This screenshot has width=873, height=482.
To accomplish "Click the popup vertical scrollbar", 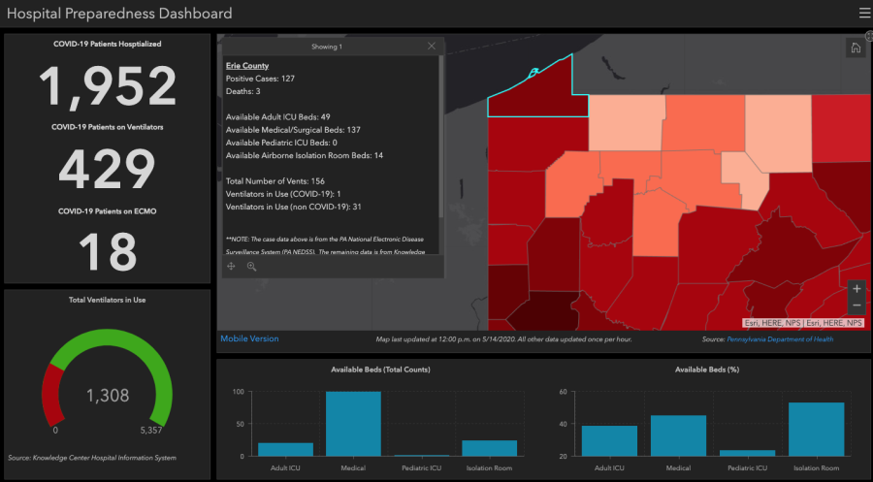I will [x=441, y=137].
